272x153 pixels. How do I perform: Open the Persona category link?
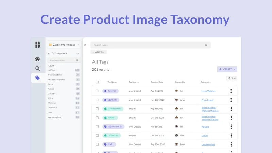[x=205, y=126]
